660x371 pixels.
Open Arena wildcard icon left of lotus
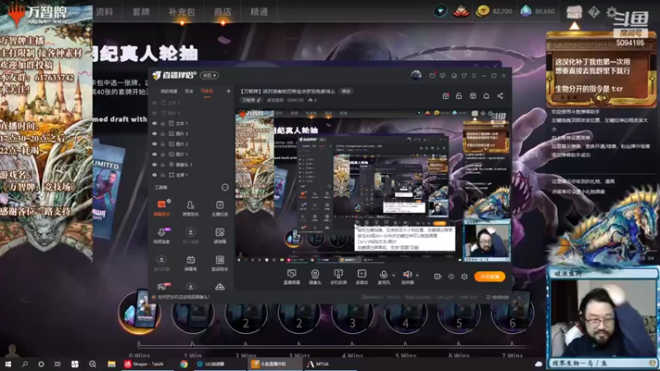[441, 11]
